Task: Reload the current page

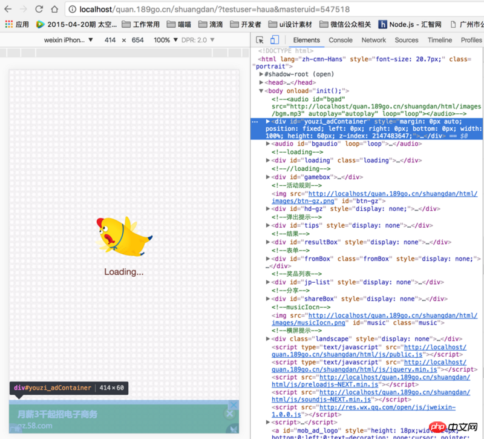Action: [x=39, y=10]
